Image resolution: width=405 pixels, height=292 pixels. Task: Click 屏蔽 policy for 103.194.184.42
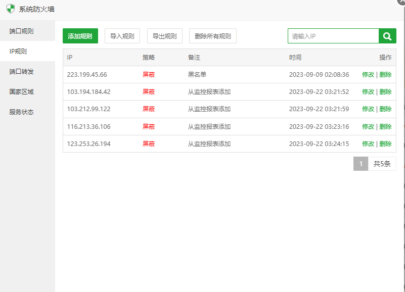pos(149,91)
